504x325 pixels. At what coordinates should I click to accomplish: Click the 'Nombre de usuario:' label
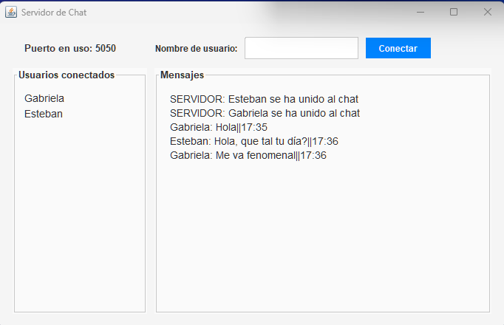point(196,49)
